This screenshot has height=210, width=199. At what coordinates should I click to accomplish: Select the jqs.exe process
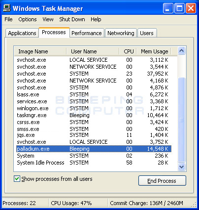click(x=94, y=135)
